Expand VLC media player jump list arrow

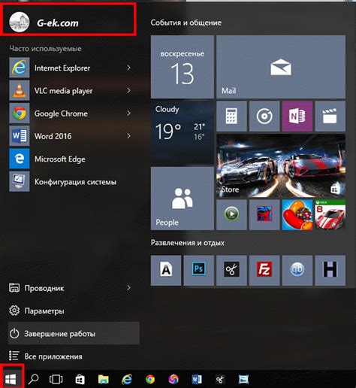click(128, 90)
